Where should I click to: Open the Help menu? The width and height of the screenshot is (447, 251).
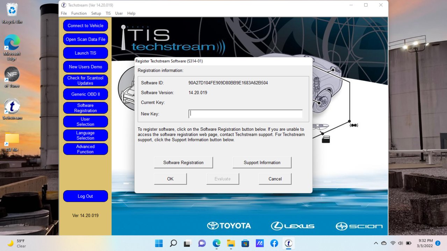(131, 13)
